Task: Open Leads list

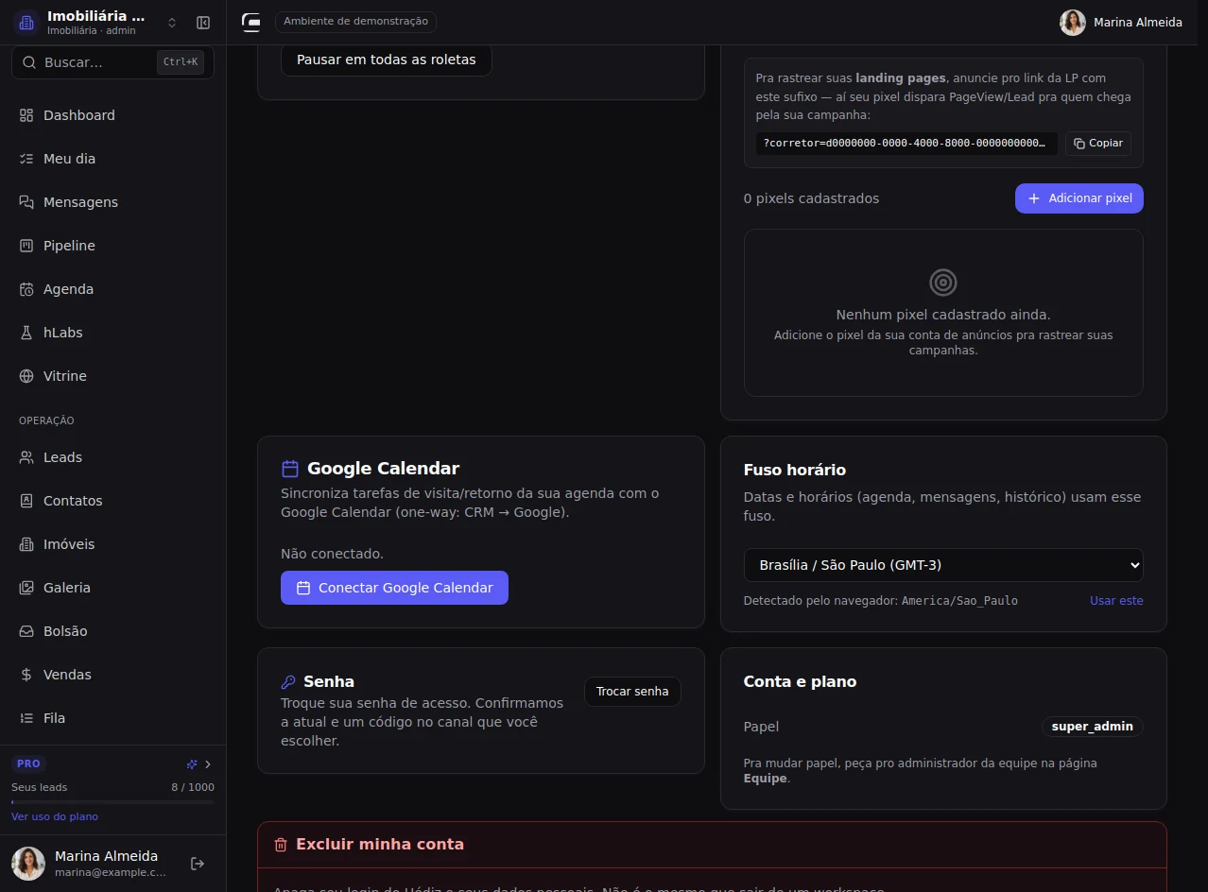Action: tap(112, 457)
